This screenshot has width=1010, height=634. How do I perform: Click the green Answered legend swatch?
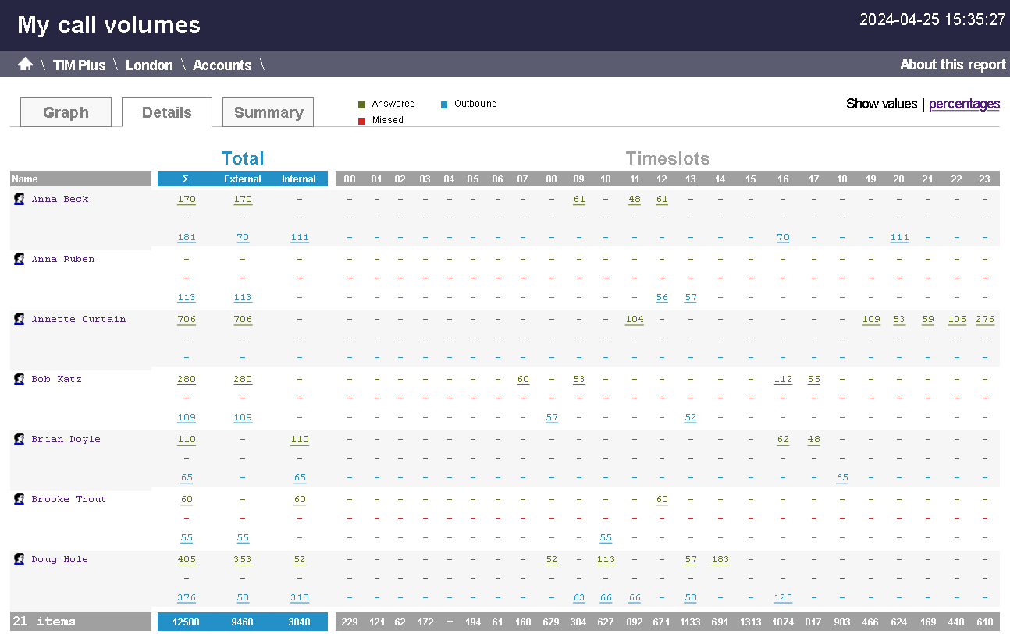tap(361, 104)
